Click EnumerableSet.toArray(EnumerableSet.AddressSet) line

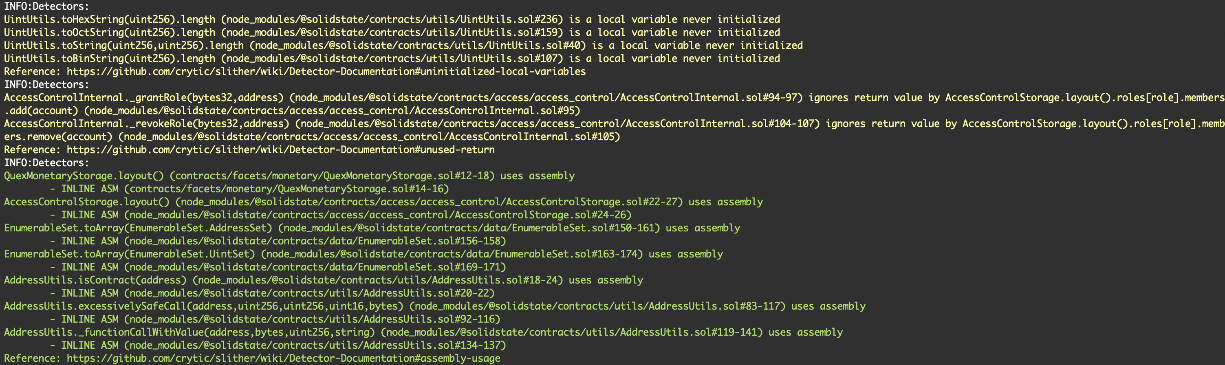click(372, 228)
